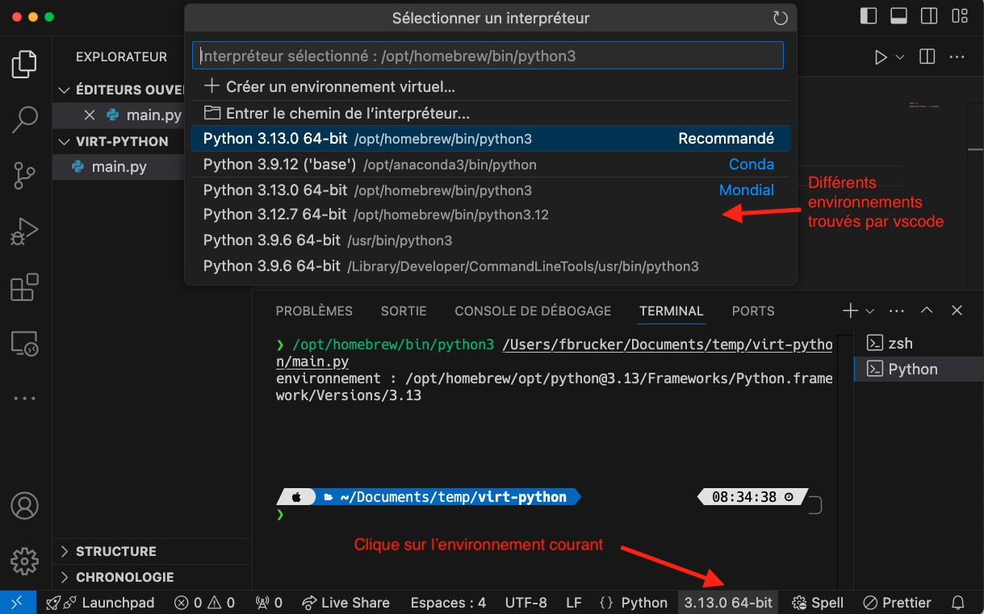This screenshot has height=614, width=984.
Task: Switch to the PROBLÈMES tab
Action: [x=314, y=311]
